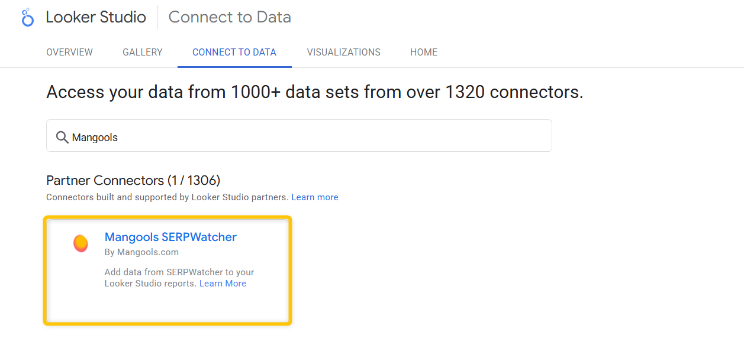Click the Partner Connectors section heading
Viewport: 744px width, 342px height.
[x=133, y=180]
